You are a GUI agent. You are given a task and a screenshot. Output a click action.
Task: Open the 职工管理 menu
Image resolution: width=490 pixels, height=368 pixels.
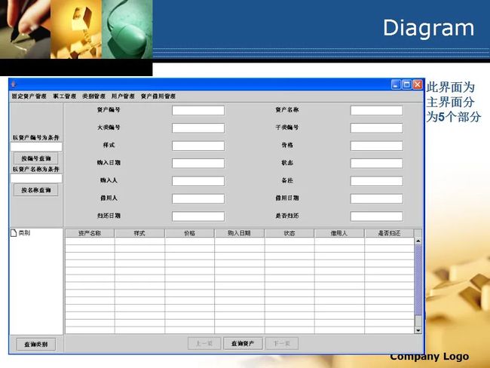(65, 97)
